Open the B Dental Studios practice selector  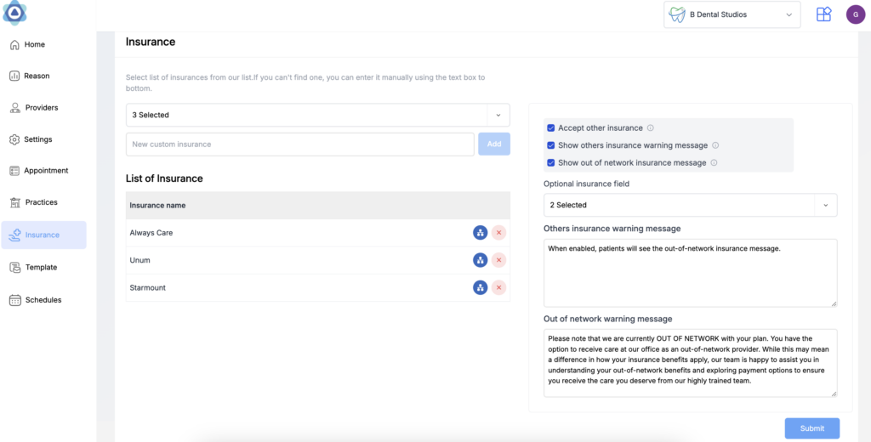[732, 14]
